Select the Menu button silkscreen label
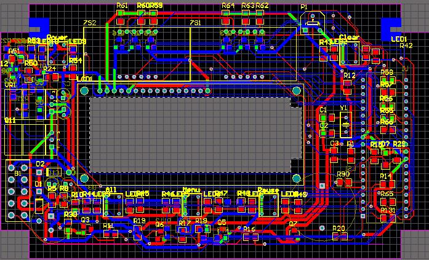Viewport: 429px width, 260px height. (x=191, y=189)
